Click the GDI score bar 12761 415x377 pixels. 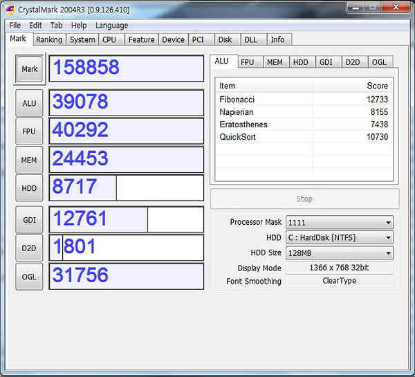tap(127, 220)
